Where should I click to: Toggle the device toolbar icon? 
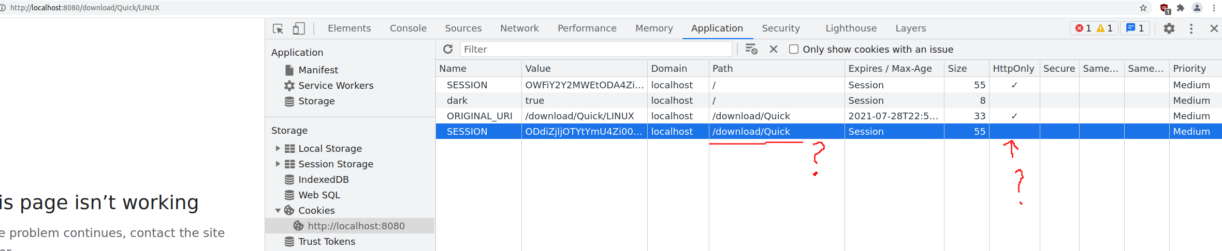(299, 28)
